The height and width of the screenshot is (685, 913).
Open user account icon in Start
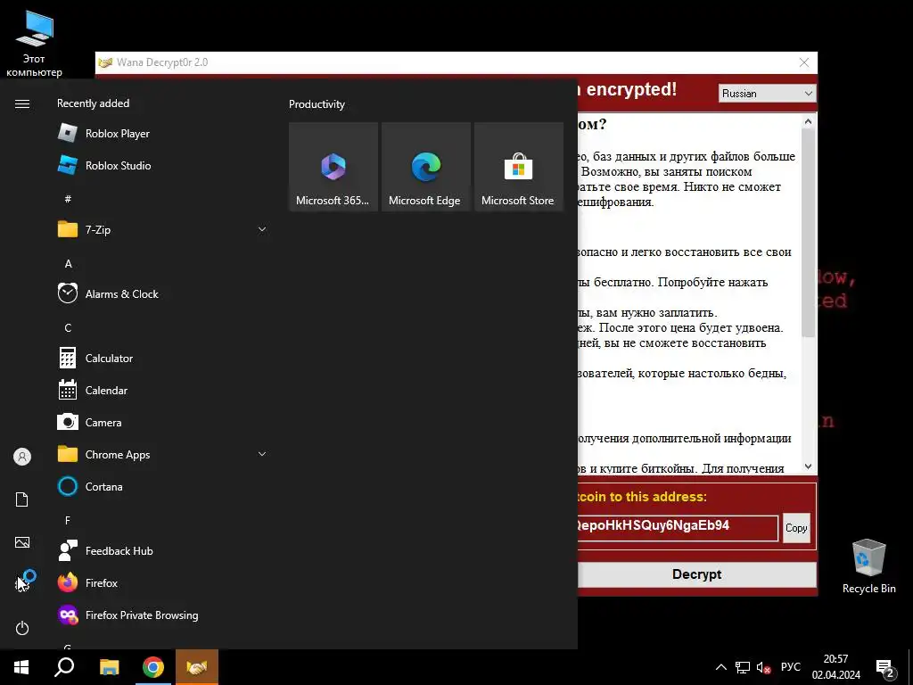pyautogui.click(x=22, y=457)
